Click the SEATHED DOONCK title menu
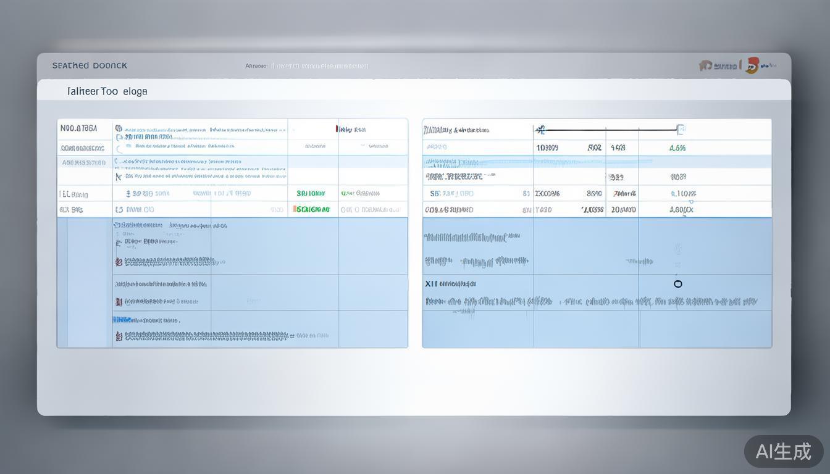The width and height of the screenshot is (830, 474). pos(90,65)
